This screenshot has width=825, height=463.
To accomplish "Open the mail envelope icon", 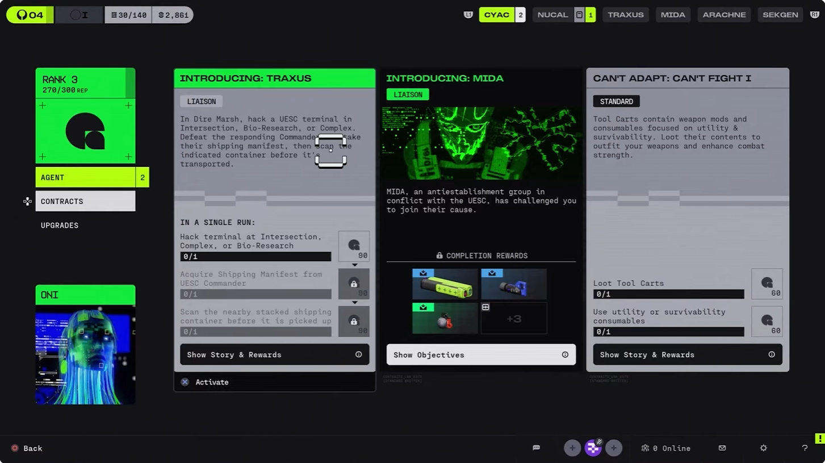I will (722, 448).
